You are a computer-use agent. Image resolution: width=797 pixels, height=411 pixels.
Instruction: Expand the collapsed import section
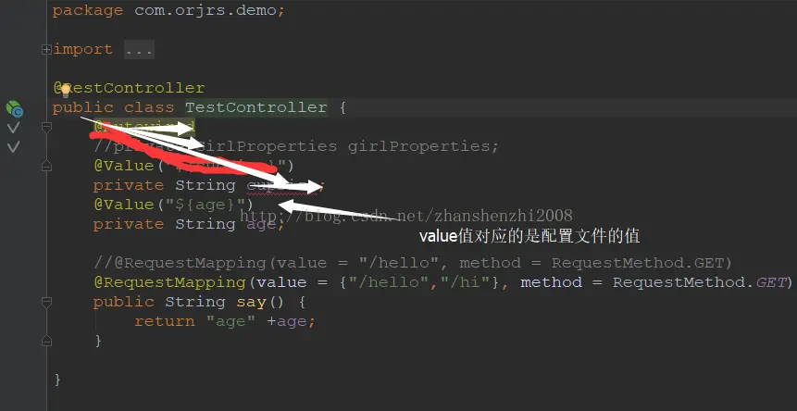point(47,50)
